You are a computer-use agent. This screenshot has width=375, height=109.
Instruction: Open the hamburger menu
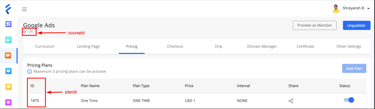[x=24, y=10]
